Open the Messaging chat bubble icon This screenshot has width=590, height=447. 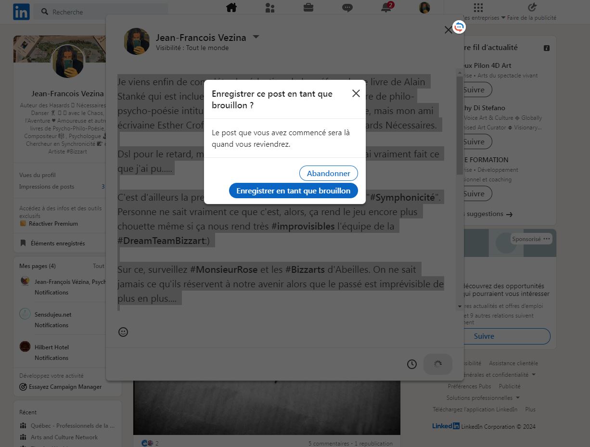(347, 8)
